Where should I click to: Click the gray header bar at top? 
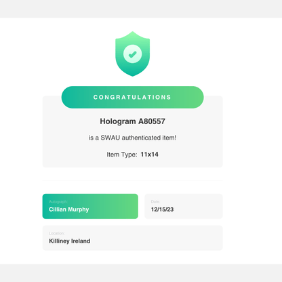point(141,9)
